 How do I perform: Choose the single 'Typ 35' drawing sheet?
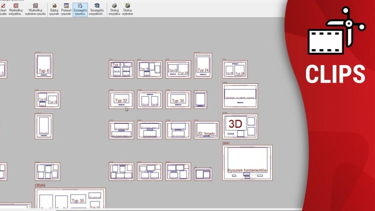click(x=178, y=100)
